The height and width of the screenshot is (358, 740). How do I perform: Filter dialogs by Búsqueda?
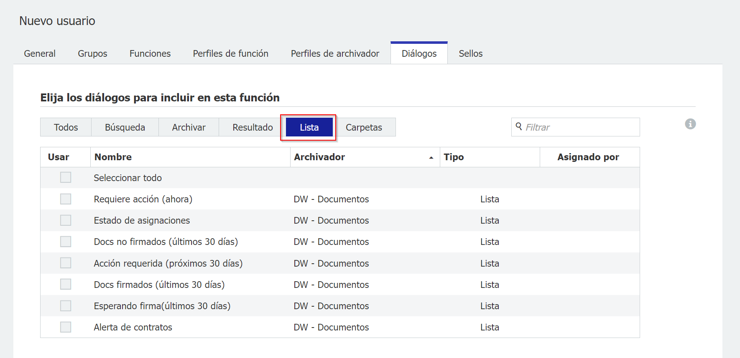pyautogui.click(x=125, y=127)
